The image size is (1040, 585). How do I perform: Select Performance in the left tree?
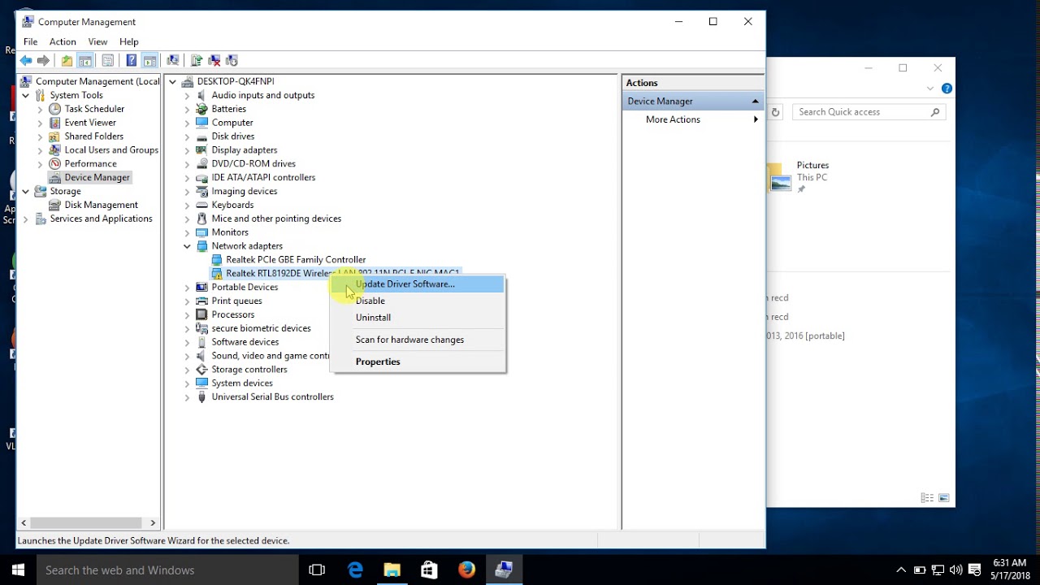pos(90,164)
